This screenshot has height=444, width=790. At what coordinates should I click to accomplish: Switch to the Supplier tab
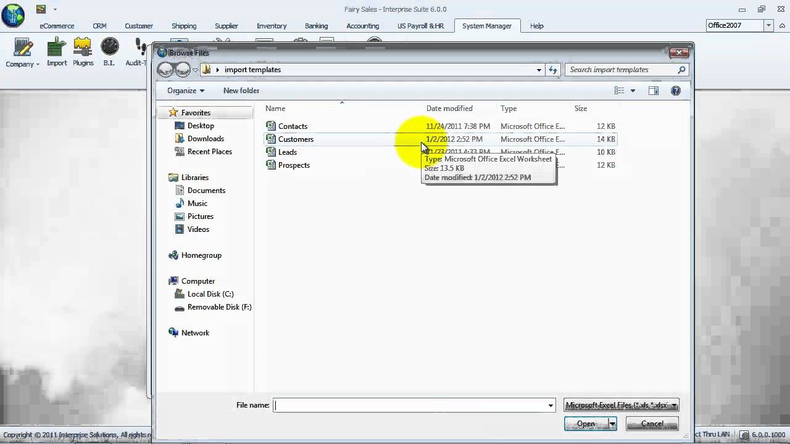coord(227,26)
